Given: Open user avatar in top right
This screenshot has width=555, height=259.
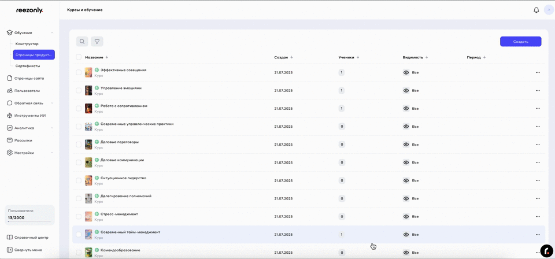Looking at the screenshot, I should pyautogui.click(x=548, y=10).
